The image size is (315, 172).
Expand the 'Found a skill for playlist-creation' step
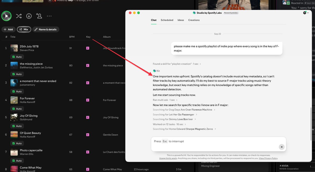pyautogui.click(x=177, y=64)
